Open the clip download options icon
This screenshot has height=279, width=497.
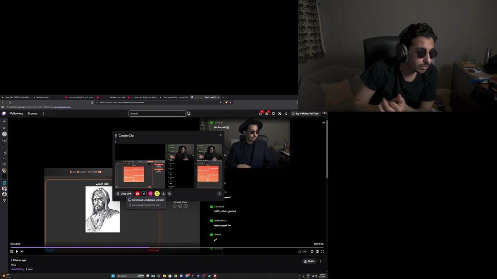pyautogui.click(x=163, y=194)
